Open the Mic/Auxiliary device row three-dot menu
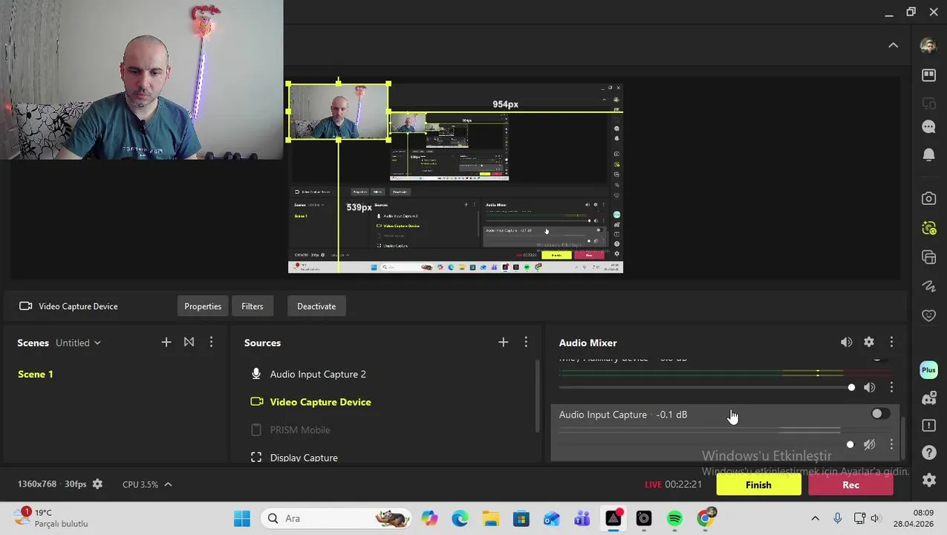The image size is (947, 535). point(891,387)
